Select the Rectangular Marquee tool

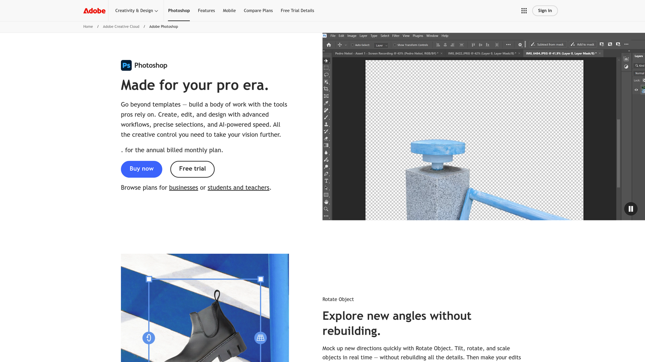coord(326,68)
